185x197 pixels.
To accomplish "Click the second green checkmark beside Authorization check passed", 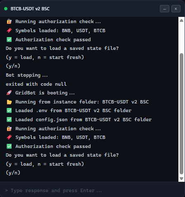I will pyautogui.click(x=9, y=146).
